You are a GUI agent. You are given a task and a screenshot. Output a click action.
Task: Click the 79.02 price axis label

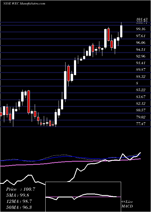[x=141, y=117]
